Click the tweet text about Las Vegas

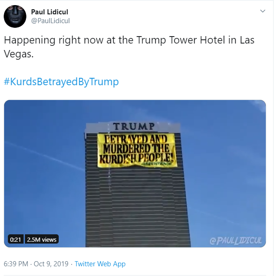[x=129, y=47]
